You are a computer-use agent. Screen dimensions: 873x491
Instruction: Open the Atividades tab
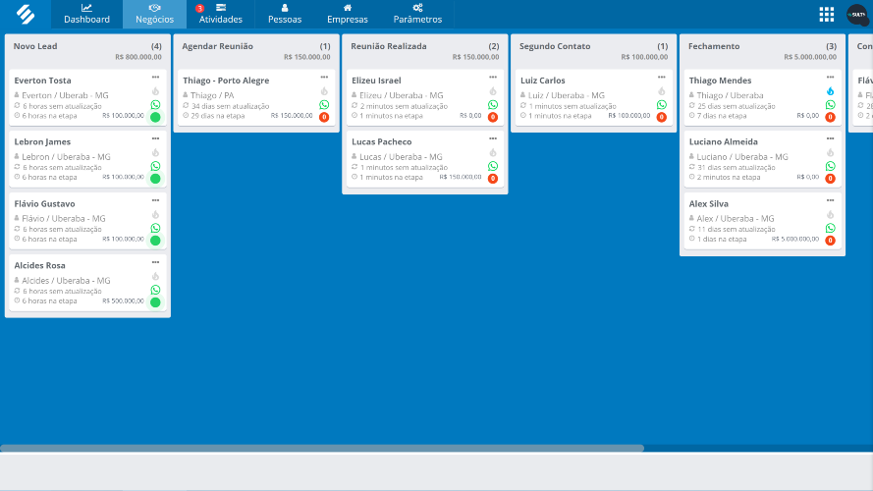pos(221,14)
